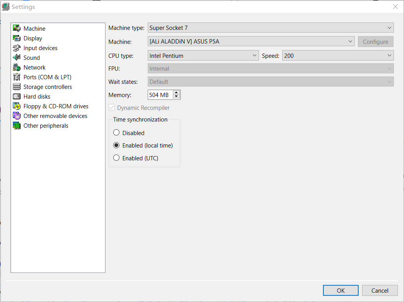Select the Storage controllers icon
Viewport: 404px width, 302px height.
pos(17,87)
